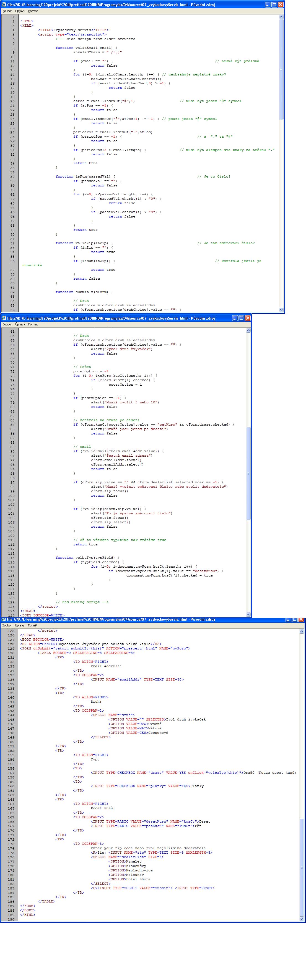
Task: Click the scrollbar thumb in the top window
Action: pyautogui.click(x=281, y=70)
